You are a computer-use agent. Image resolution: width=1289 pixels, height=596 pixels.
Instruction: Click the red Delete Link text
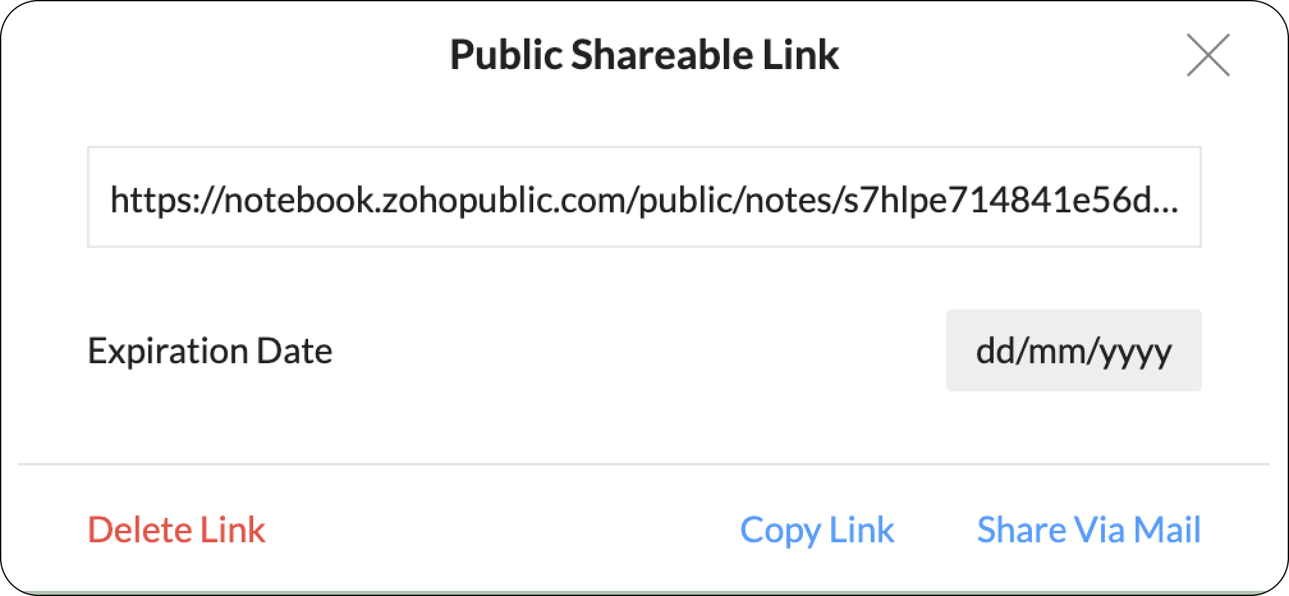tap(176, 529)
